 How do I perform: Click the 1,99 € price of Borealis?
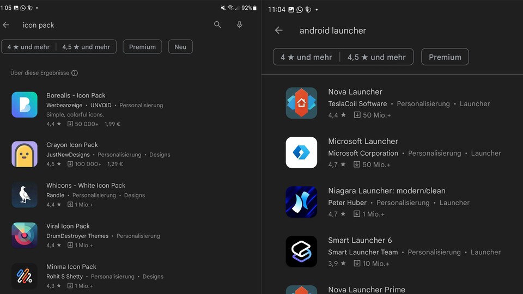click(x=112, y=124)
